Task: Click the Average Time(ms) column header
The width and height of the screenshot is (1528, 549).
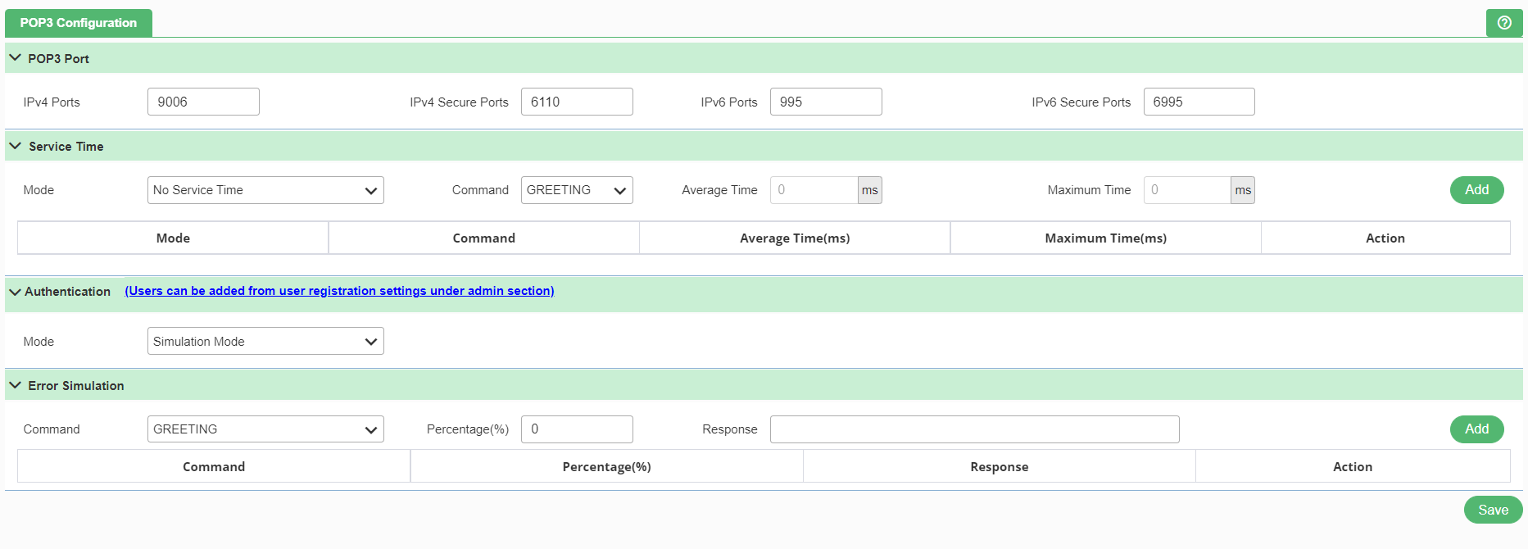Action: (x=795, y=238)
